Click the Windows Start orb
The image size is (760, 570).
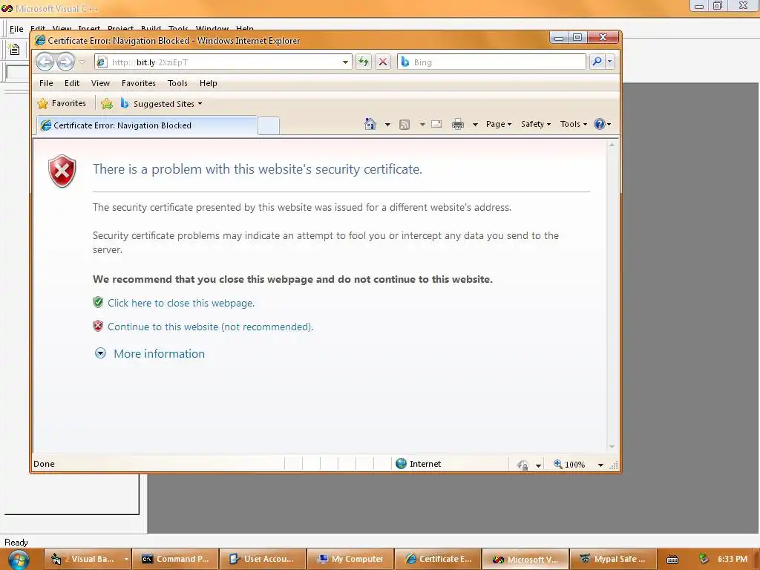(19, 560)
